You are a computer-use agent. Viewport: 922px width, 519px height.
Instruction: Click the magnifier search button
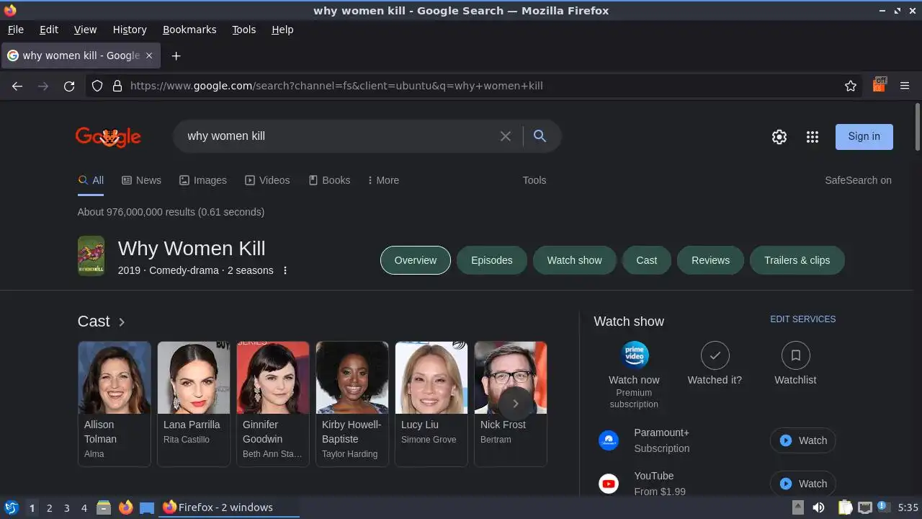[x=540, y=136]
